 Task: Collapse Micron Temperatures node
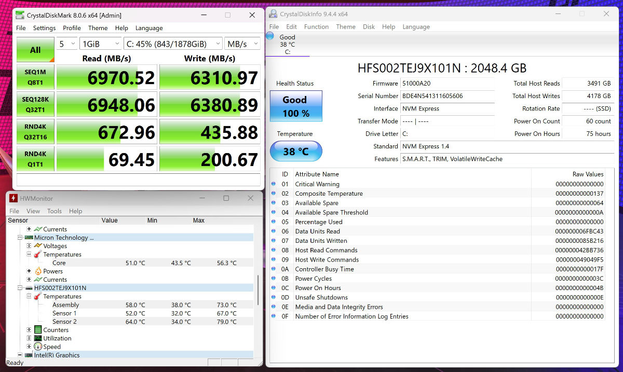coord(29,254)
